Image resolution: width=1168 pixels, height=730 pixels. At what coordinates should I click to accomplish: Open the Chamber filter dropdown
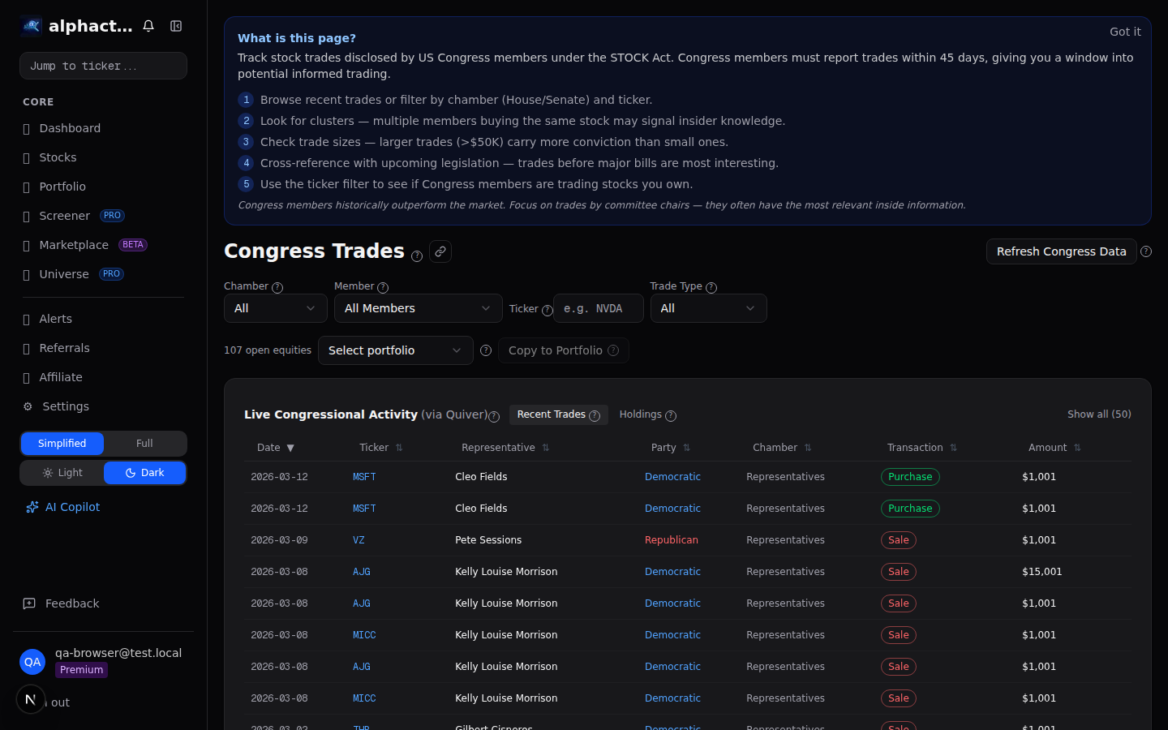click(x=275, y=308)
